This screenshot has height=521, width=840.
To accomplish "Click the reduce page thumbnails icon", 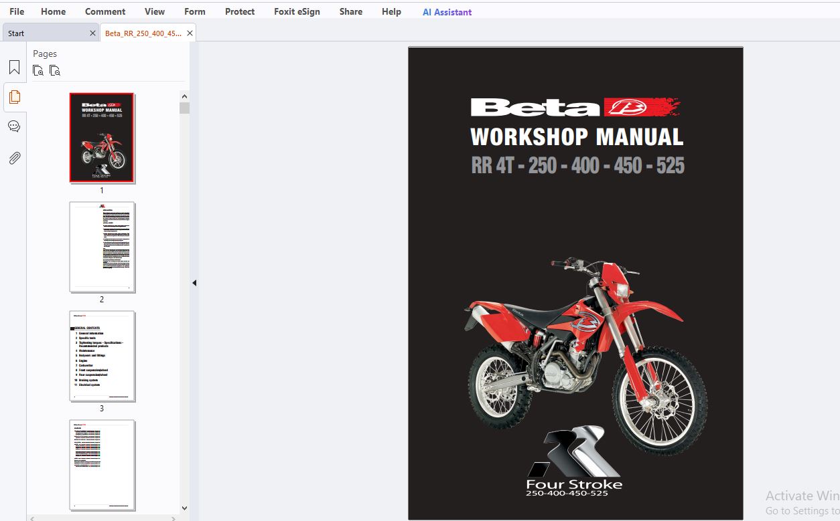I will 55,70.
